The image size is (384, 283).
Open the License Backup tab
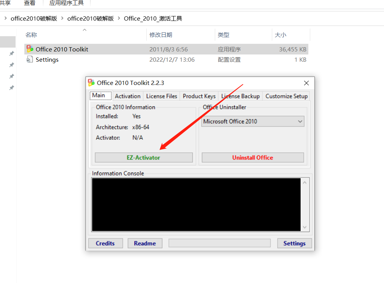pos(240,96)
